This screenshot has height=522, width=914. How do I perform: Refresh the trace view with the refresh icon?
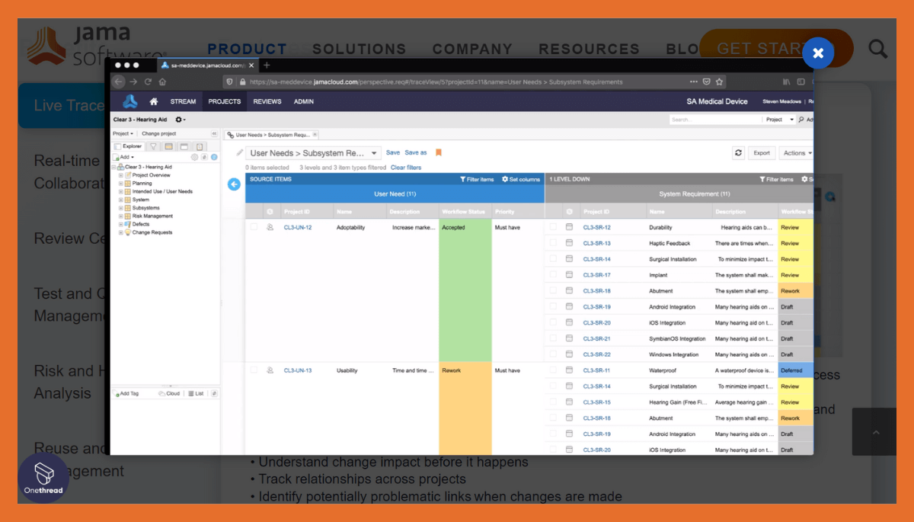[x=738, y=152]
